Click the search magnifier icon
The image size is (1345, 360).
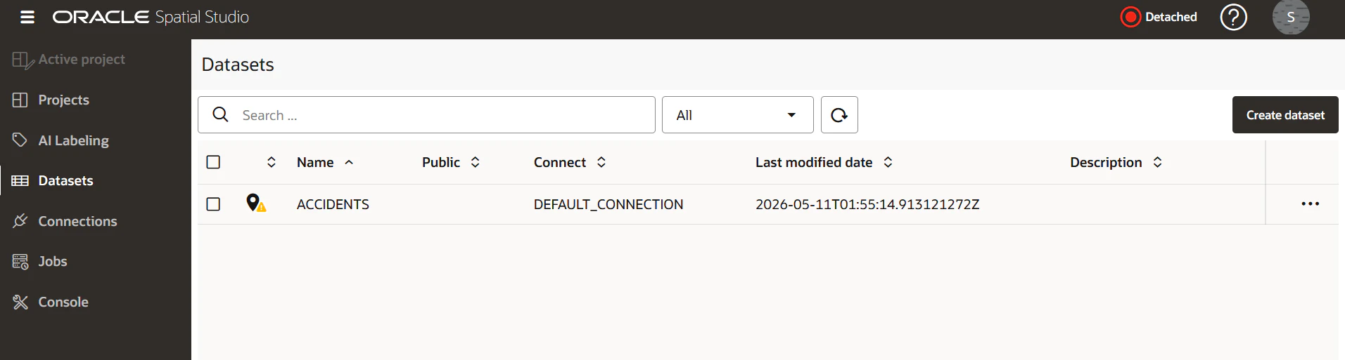tap(220, 114)
